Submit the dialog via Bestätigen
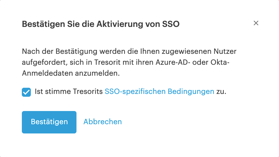Image resolution: width=279 pixels, height=157 pixels. coord(49,122)
